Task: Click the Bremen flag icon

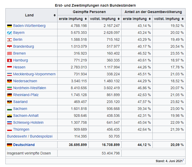Action: tap(10, 54)
